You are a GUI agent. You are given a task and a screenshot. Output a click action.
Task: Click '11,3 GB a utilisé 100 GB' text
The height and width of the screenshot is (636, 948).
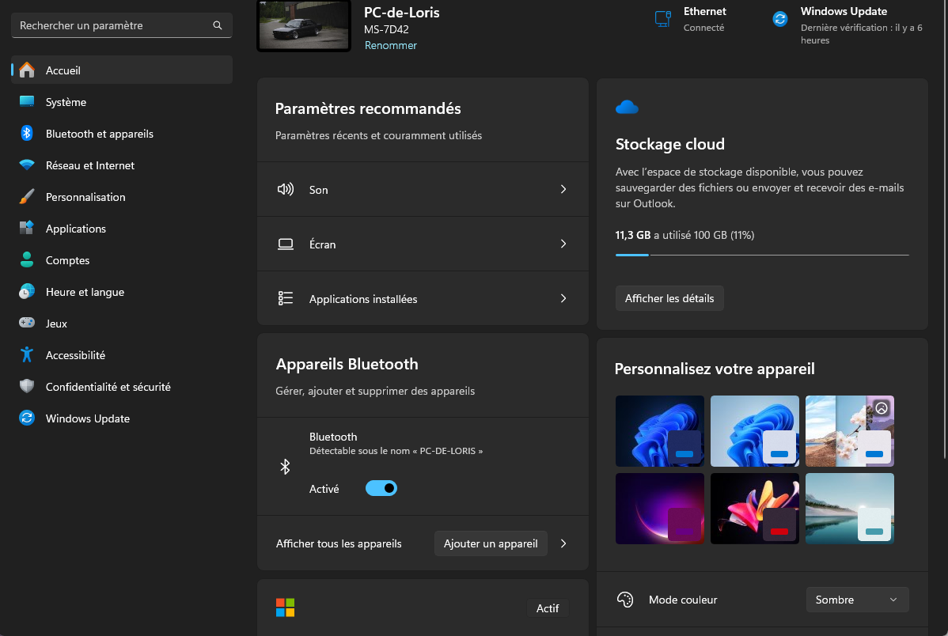click(x=671, y=235)
